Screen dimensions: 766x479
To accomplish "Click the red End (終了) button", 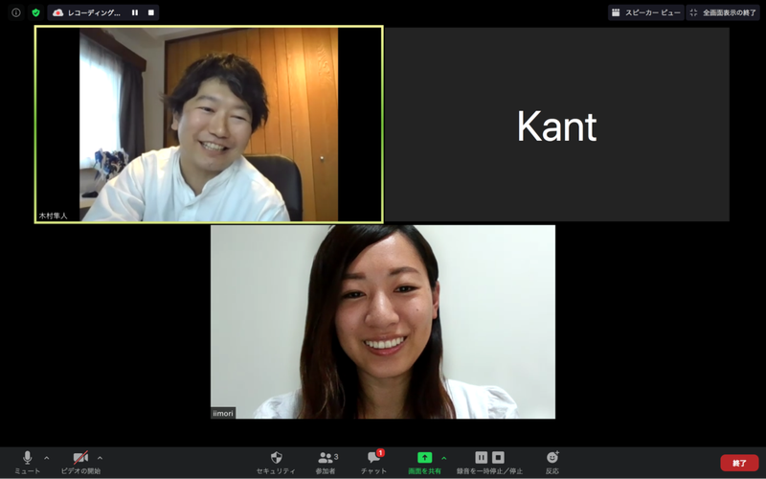I will tap(739, 463).
